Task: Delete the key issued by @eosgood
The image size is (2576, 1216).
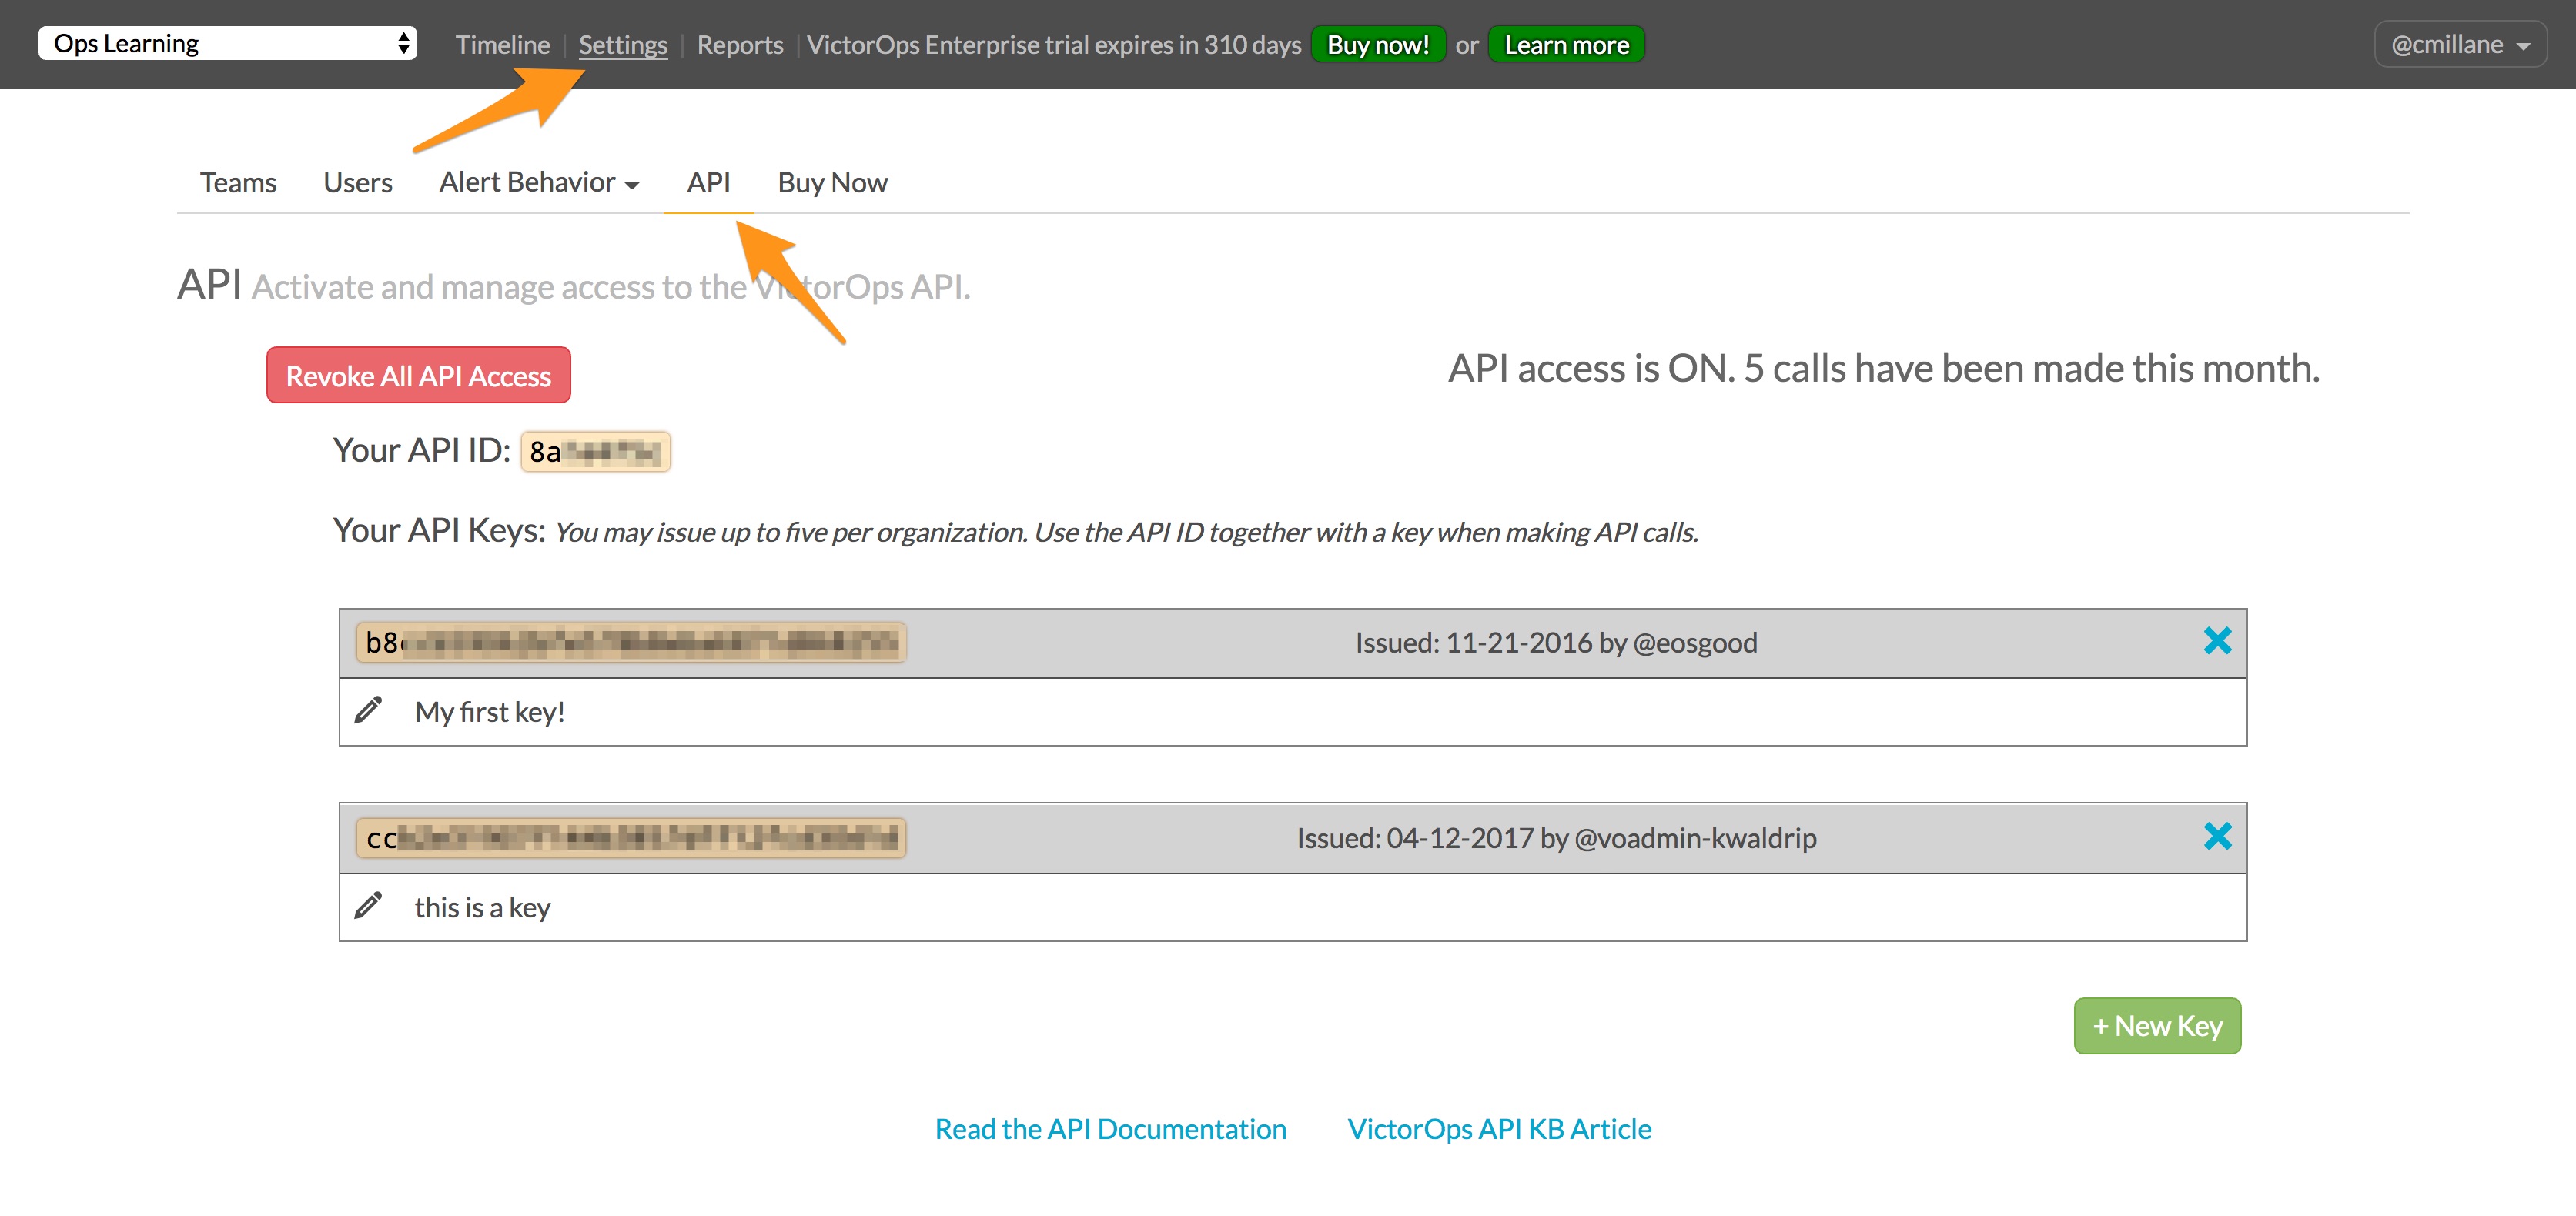Action: tap(2217, 641)
